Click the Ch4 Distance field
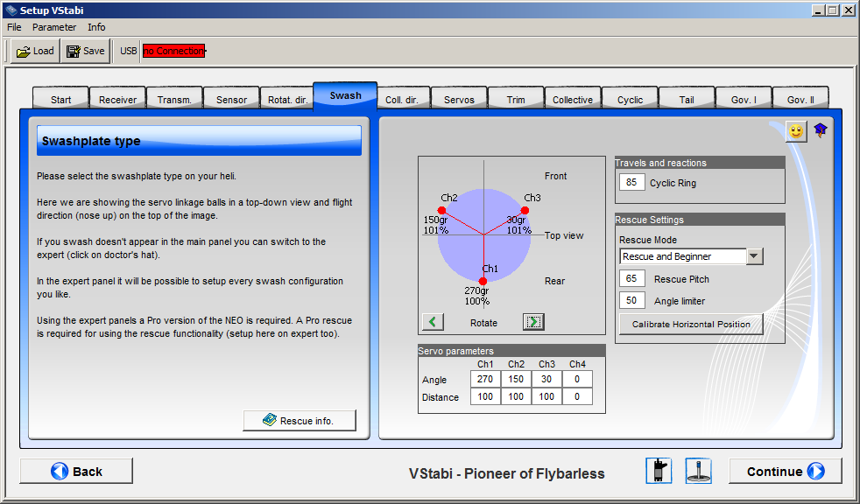 click(577, 396)
